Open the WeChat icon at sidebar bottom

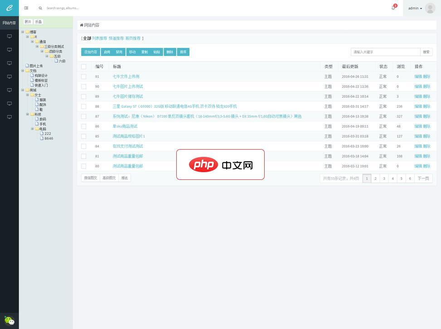(x=9, y=320)
